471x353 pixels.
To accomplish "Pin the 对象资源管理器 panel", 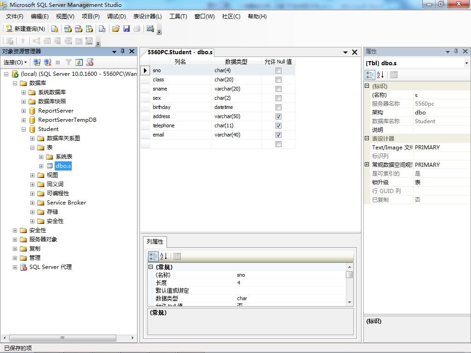I will tap(122, 51).
